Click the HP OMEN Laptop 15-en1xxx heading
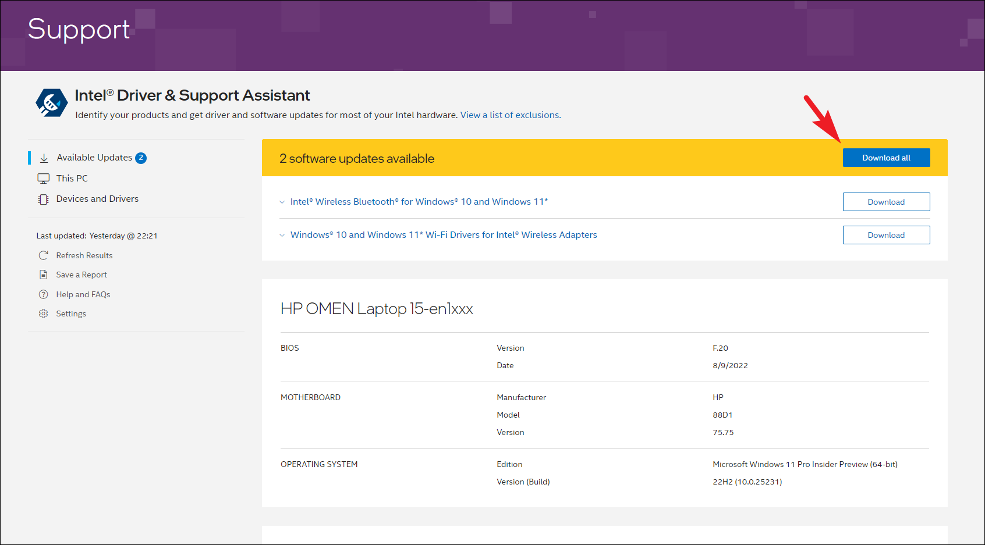This screenshot has height=545, width=985. 377,308
